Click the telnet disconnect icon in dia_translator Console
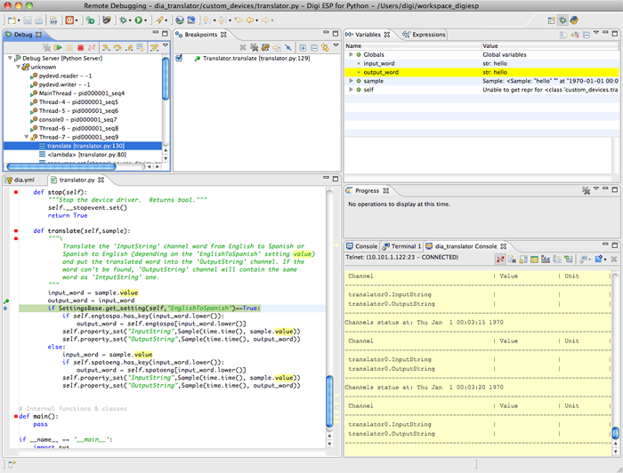 500,259
